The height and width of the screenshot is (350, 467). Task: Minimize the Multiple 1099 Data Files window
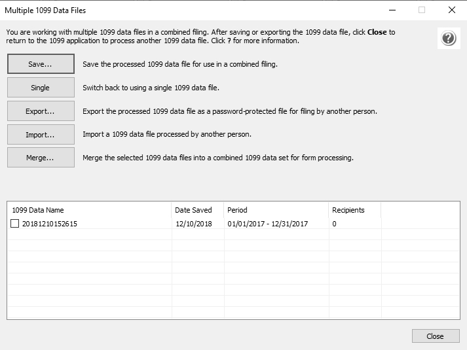392,10
